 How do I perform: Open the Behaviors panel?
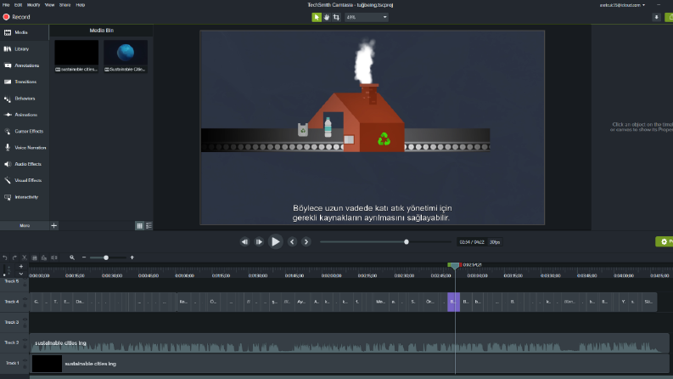click(x=25, y=99)
